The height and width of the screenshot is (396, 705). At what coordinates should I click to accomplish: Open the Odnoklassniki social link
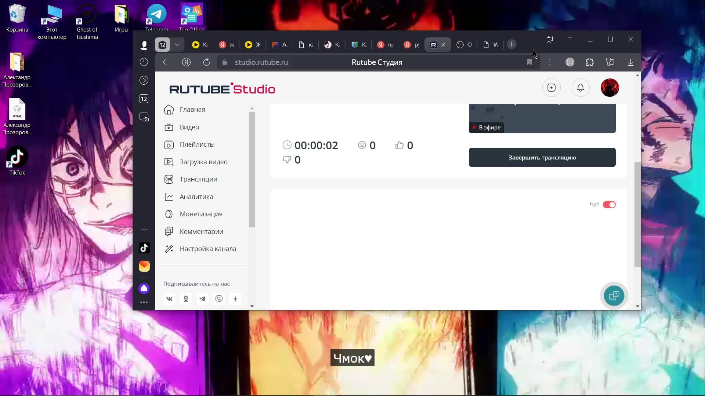tap(186, 299)
